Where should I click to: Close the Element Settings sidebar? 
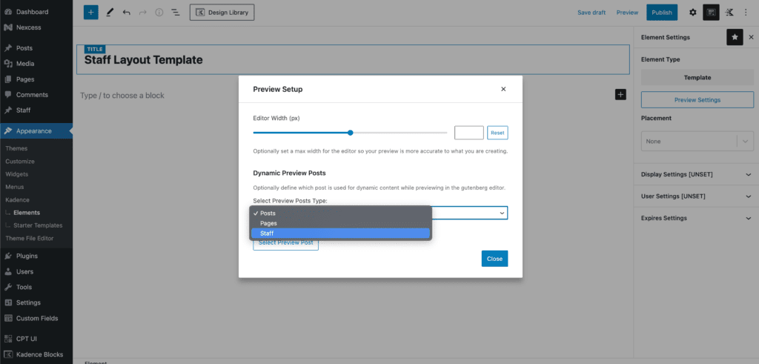click(752, 37)
